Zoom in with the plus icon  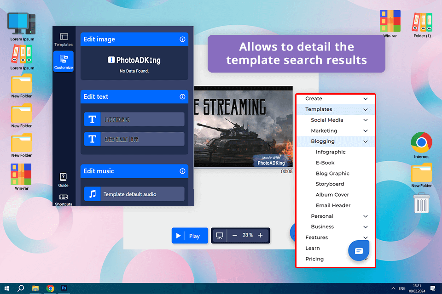(261, 235)
